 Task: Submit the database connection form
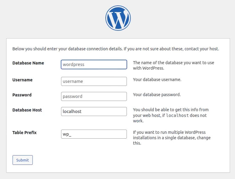pyautogui.click(x=22, y=160)
